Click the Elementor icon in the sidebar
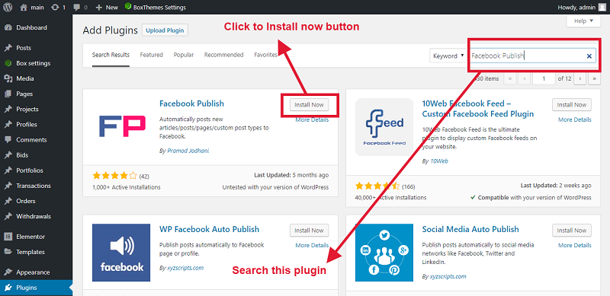 (x=8, y=237)
